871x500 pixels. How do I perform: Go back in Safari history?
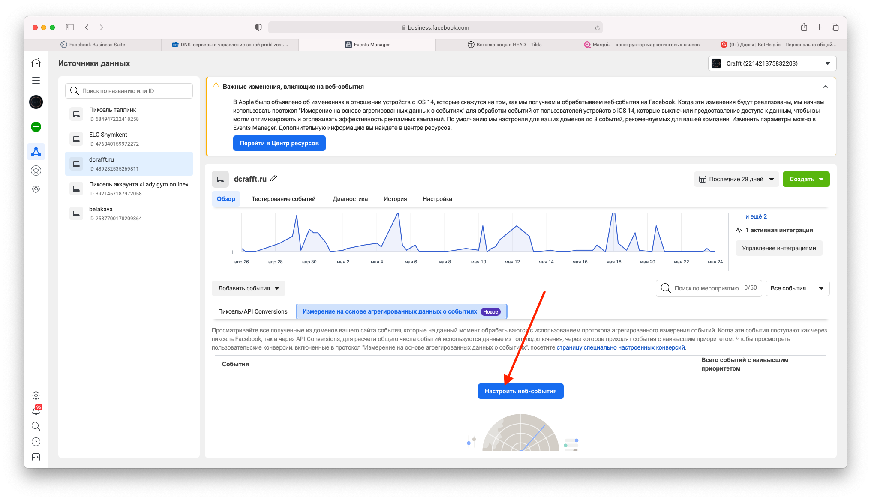point(87,27)
